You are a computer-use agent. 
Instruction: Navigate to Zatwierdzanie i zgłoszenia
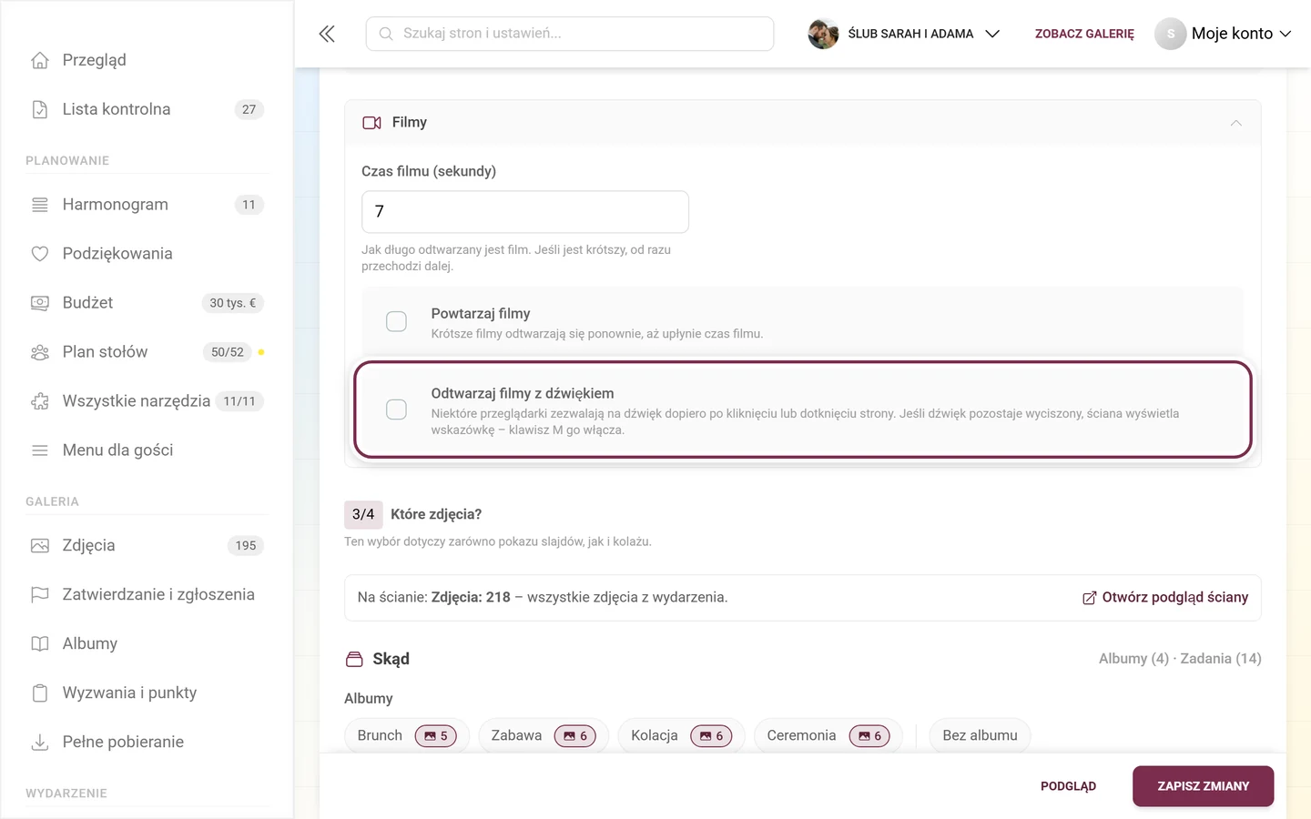pos(147,595)
